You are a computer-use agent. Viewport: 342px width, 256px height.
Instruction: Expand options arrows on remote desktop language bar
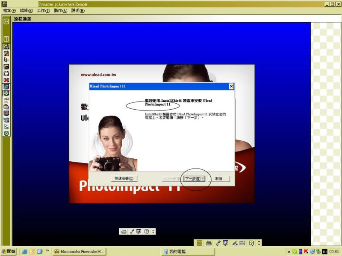(x=153, y=231)
